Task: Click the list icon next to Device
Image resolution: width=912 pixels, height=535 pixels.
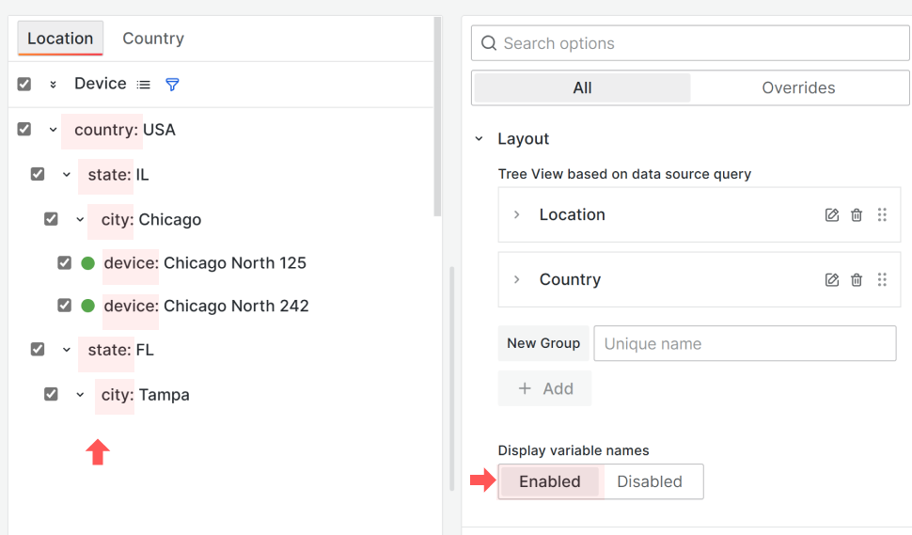Action: coord(143,85)
